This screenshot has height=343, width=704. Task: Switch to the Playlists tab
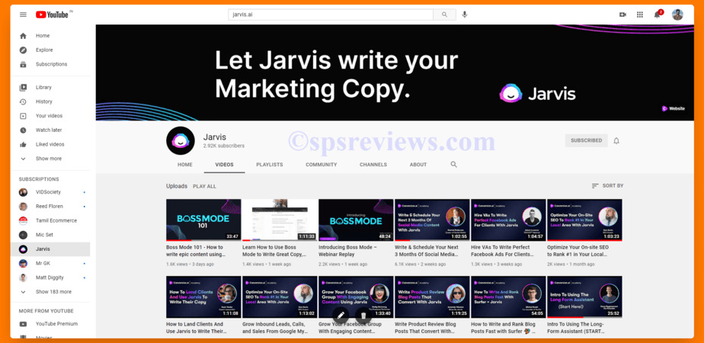tap(269, 165)
